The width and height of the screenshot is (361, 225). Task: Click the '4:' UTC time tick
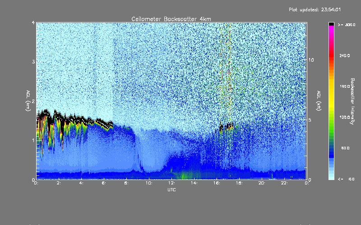pos(82,183)
